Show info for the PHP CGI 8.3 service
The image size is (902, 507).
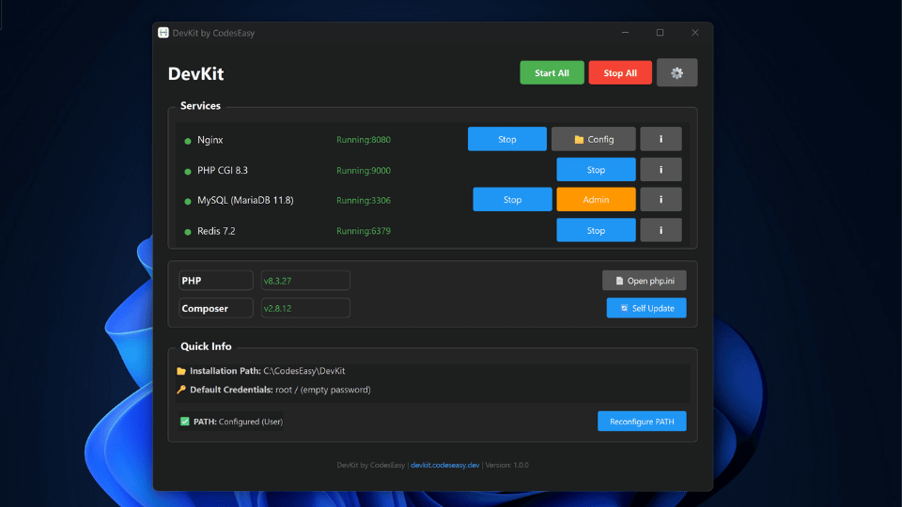click(661, 170)
